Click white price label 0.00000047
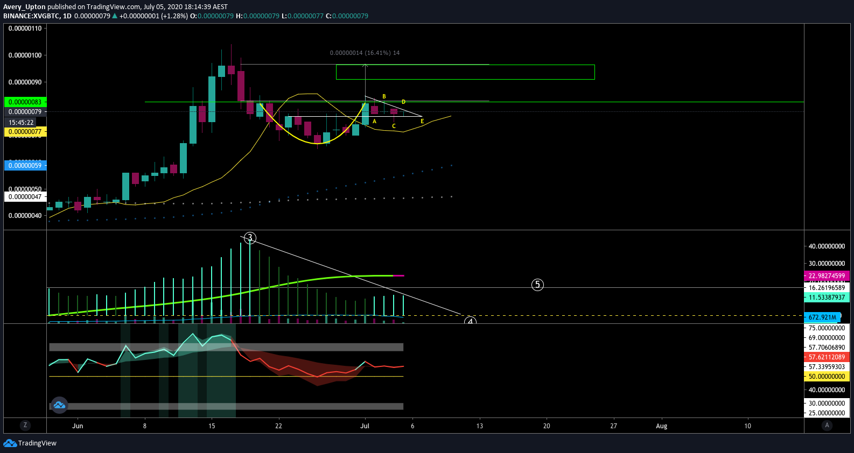The width and height of the screenshot is (854, 453). point(25,197)
